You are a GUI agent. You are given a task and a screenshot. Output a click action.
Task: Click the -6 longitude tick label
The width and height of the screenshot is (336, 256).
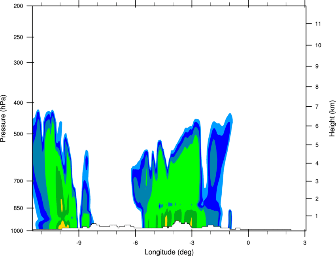[x=135, y=243]
